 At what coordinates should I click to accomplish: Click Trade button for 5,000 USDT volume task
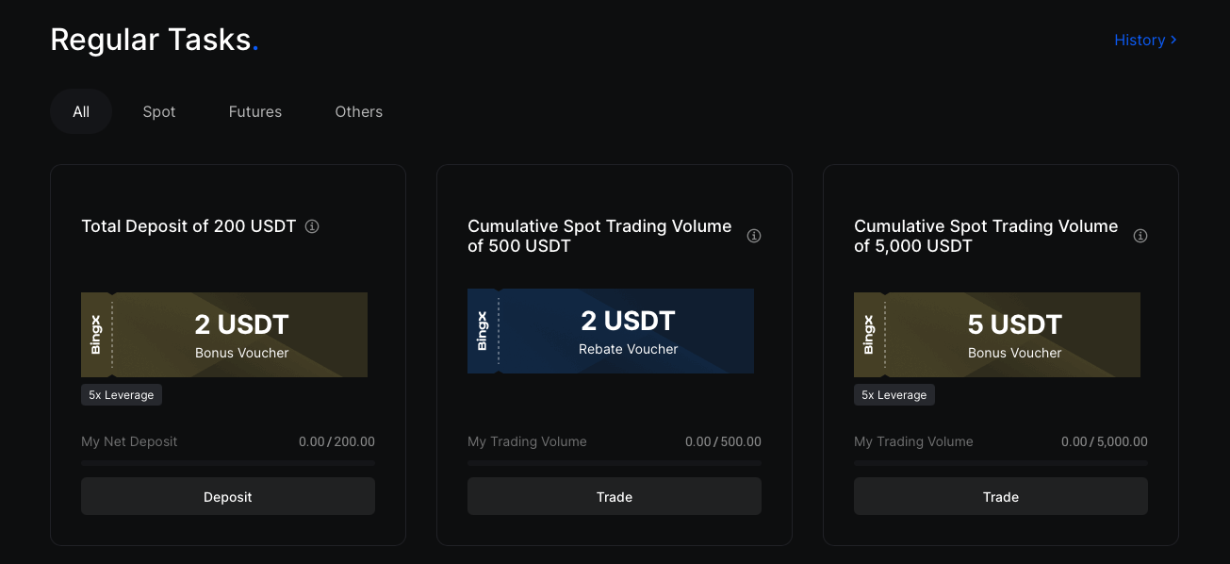1001,496
